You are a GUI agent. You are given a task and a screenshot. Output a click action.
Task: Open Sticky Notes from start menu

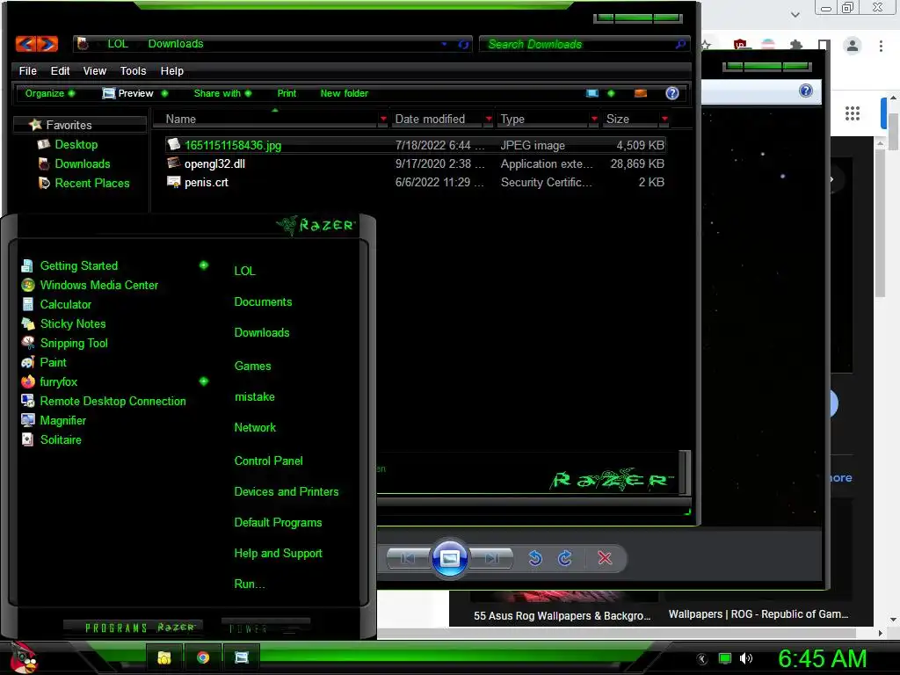(63, 323)
